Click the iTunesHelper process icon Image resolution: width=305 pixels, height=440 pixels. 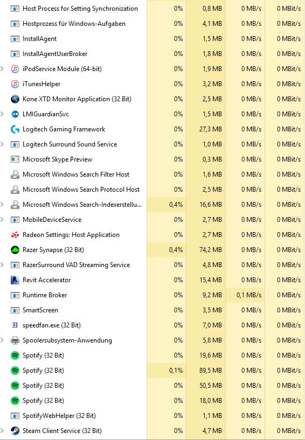(15, 84)
